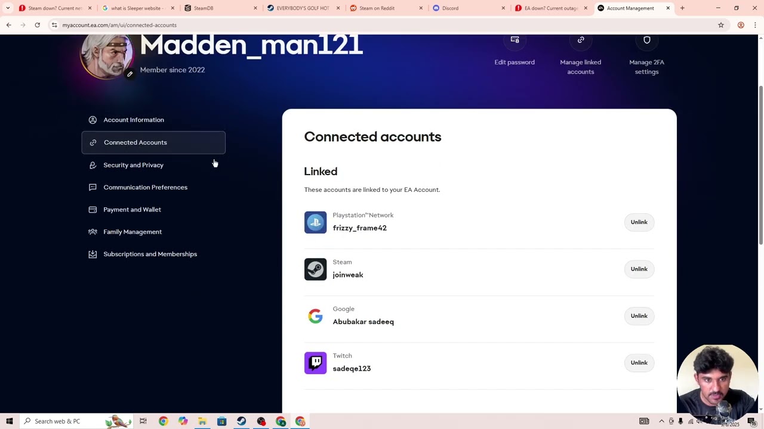Click the Madden_man121 profile name

tap(251, 45)
